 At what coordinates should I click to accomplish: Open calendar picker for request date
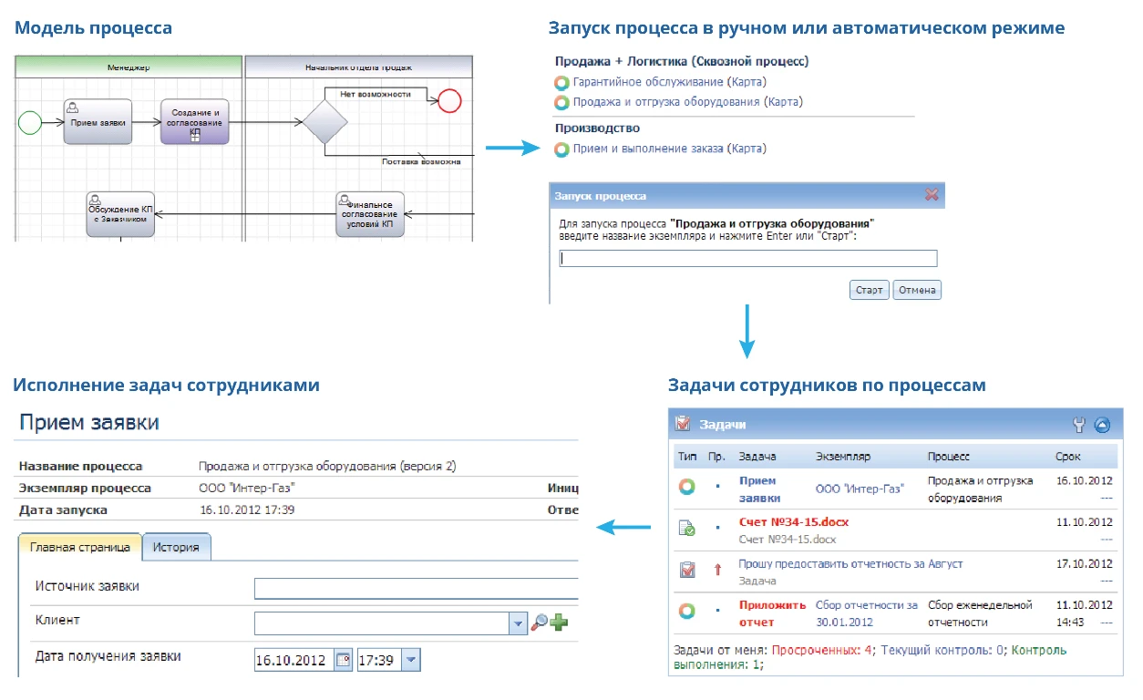343,660
